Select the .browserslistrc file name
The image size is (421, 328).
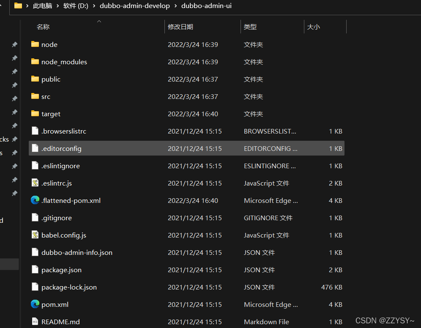pos(64,131)
